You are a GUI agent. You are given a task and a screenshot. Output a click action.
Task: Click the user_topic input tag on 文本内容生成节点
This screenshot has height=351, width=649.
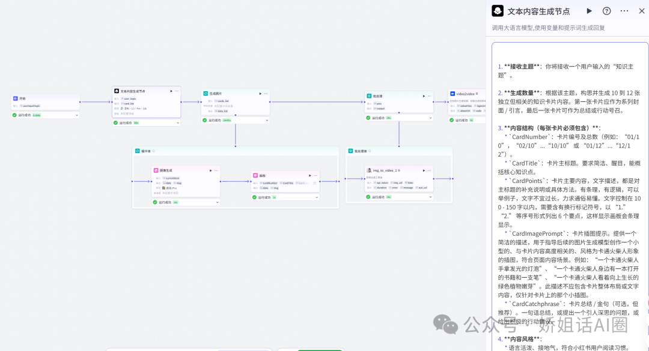click(129, 99)
